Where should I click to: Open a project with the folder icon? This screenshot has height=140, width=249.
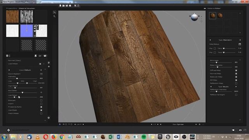pos(63,5)
